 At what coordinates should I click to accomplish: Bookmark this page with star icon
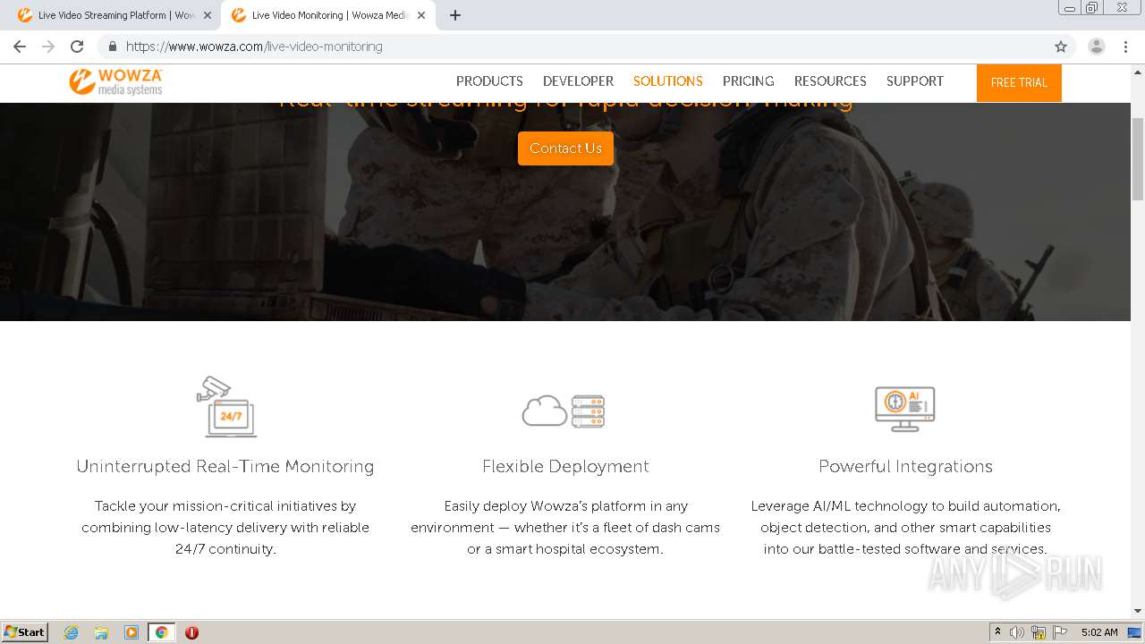[1061, 47]
